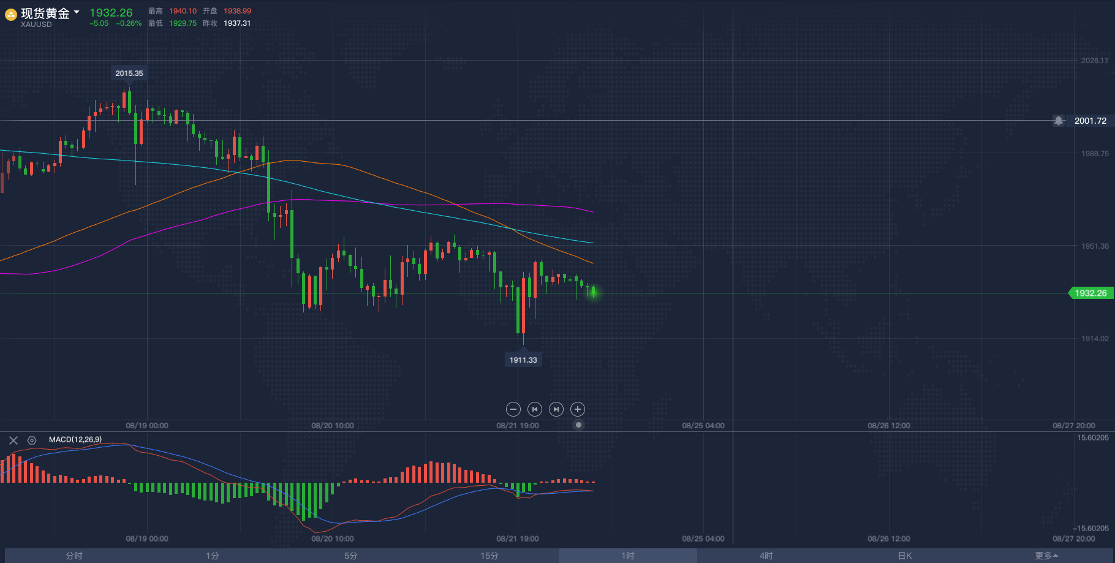This screenshot has width=1115, height=563.
Task: Expand the 更多 timeframe menu
Action: [x=1046, y=556]
